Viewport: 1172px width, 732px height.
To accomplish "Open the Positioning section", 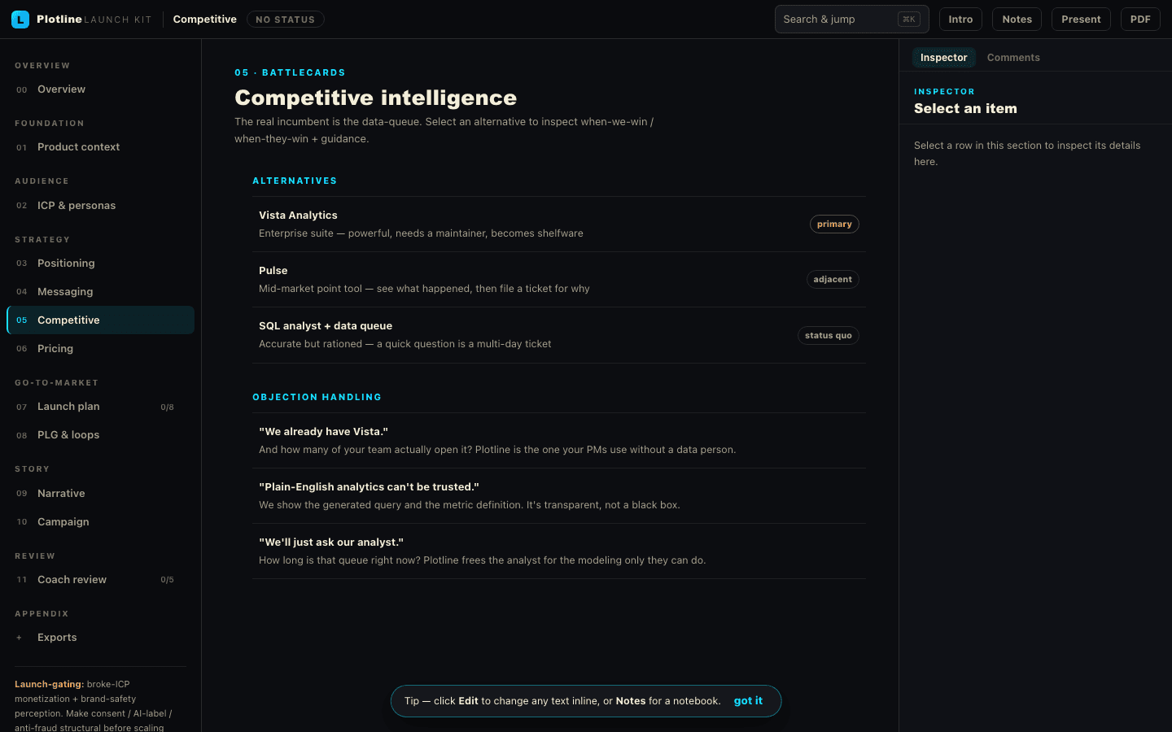I will [100, 264].
